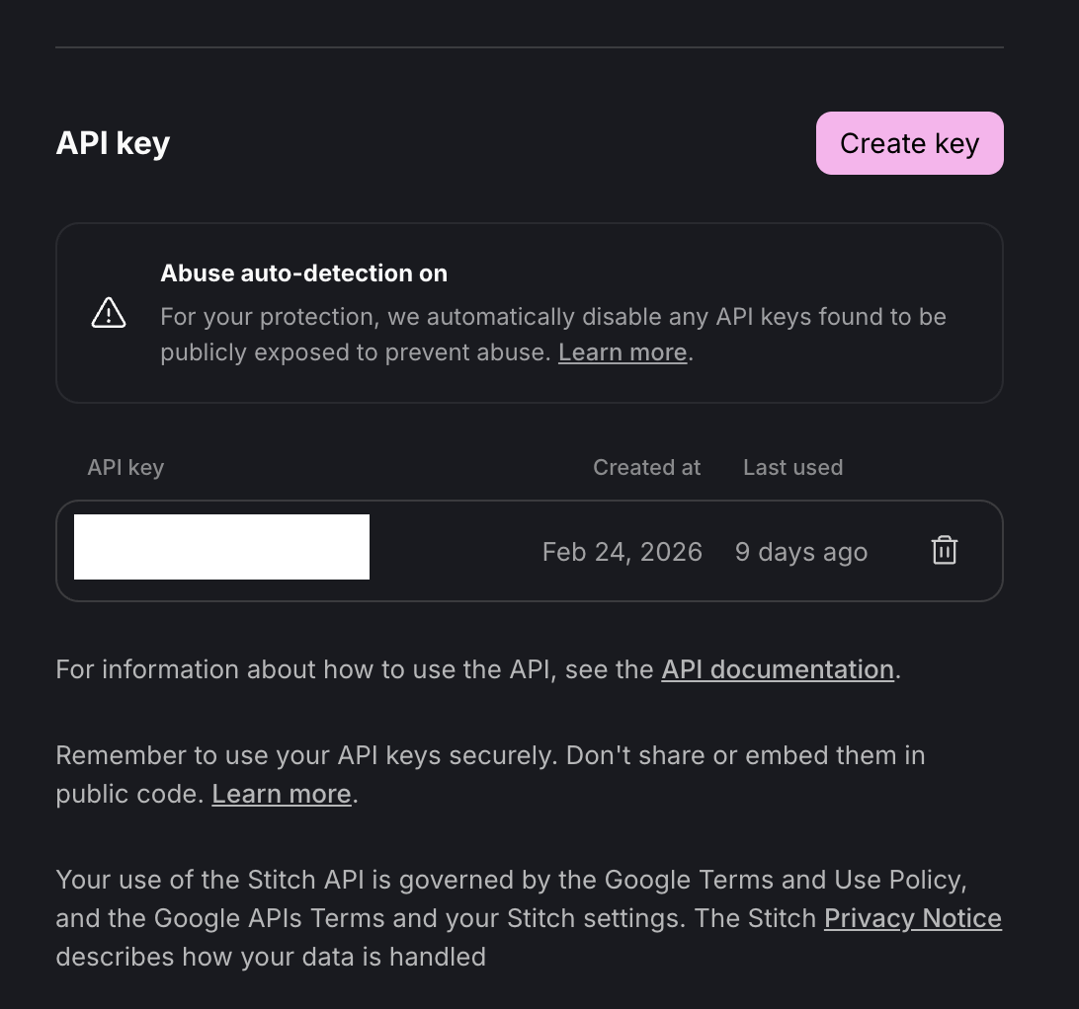Click the Created at column header
The image size is (1079, 1009).
646,467
